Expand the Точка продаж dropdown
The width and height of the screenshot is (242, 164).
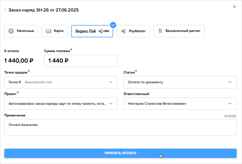coord(111,82)
